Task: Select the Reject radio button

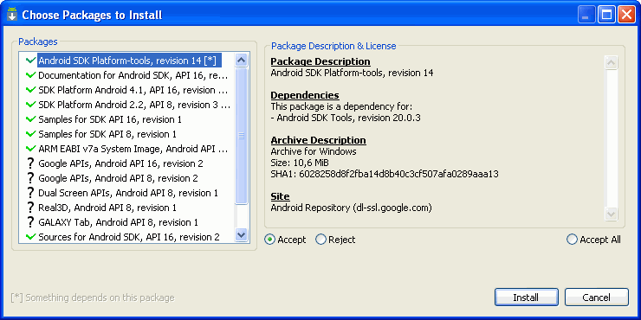Action: [x=320, y=240]
